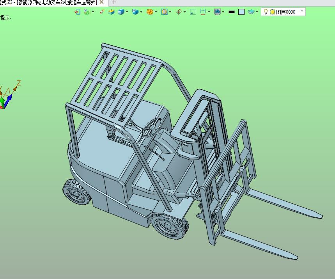This screenshot has height=279, width=335.
Task: Expand the blue shaded cube dropdown arrow
Action: point(127,12)
